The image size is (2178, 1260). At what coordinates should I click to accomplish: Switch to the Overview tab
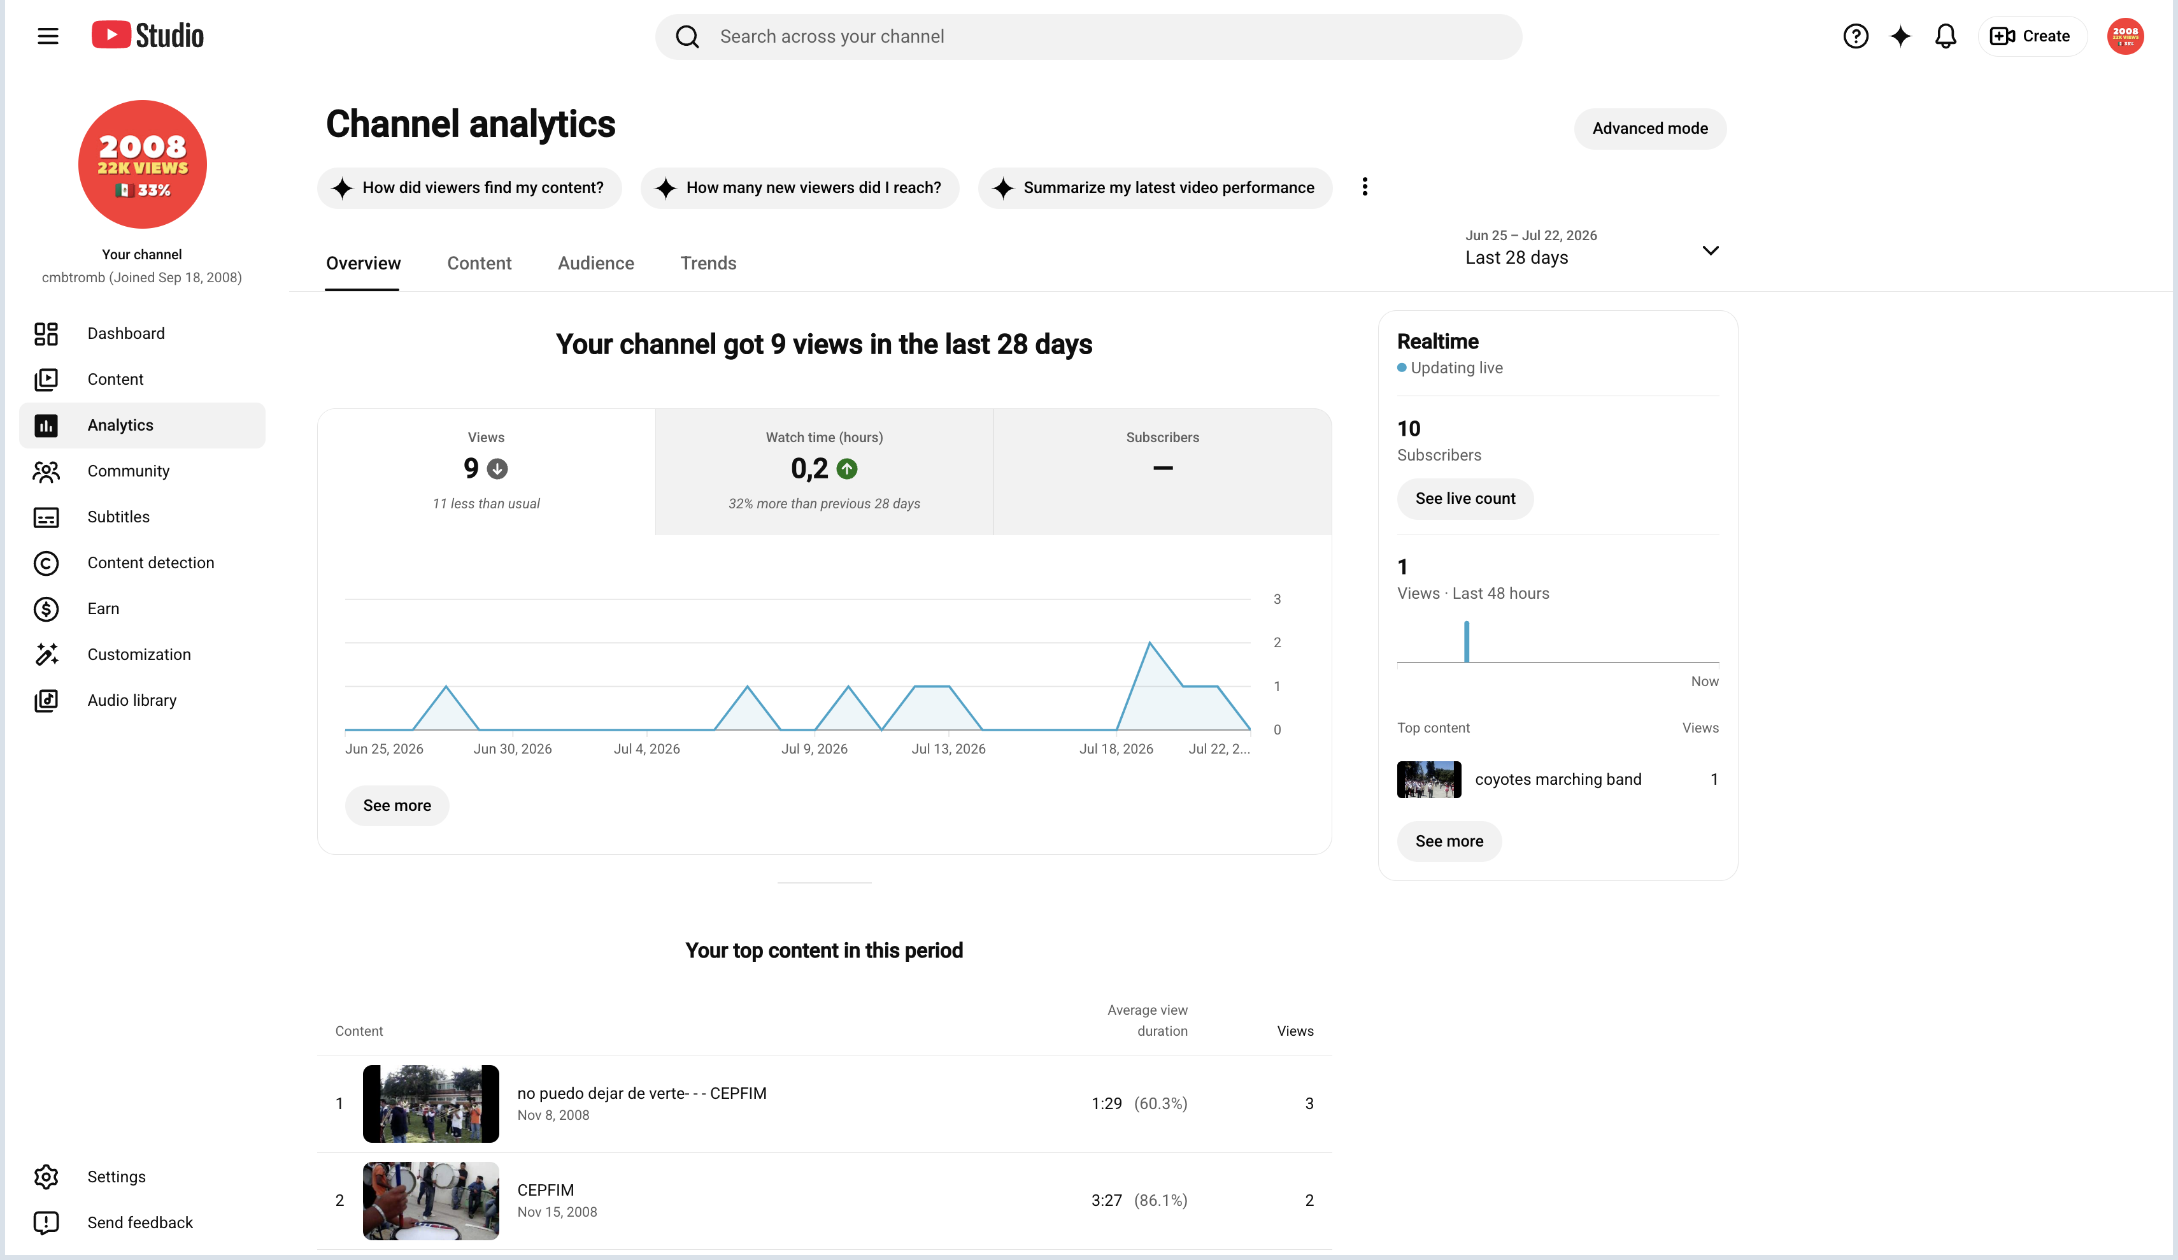tap(363, 264)
